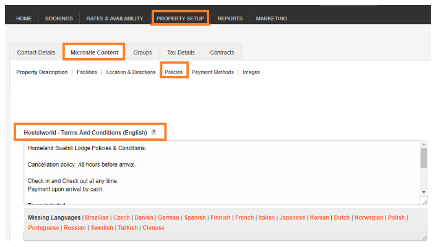Open the Tax Details tab

point(181,52)
